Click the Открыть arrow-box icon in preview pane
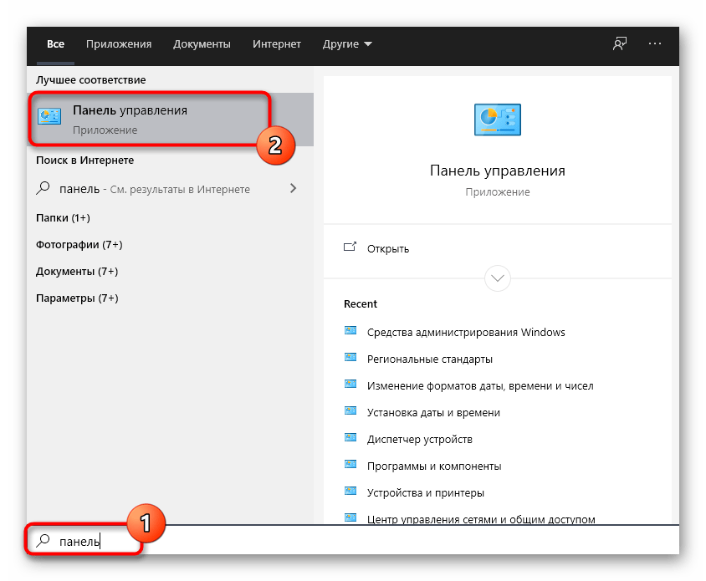The height and width of the screenshot is (581, 706). point(350,248)
